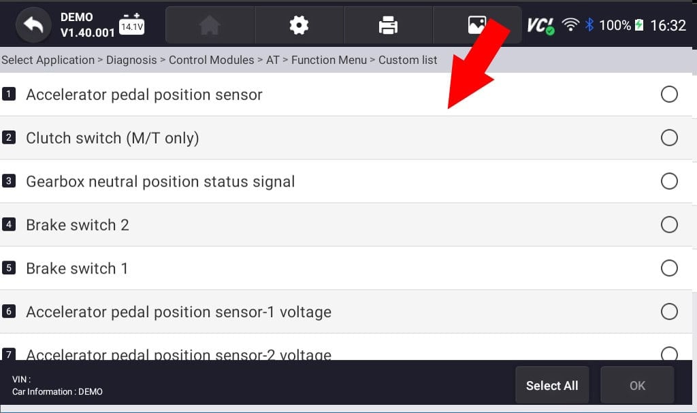Tap the Bluetooth icon in status bar

589,22
